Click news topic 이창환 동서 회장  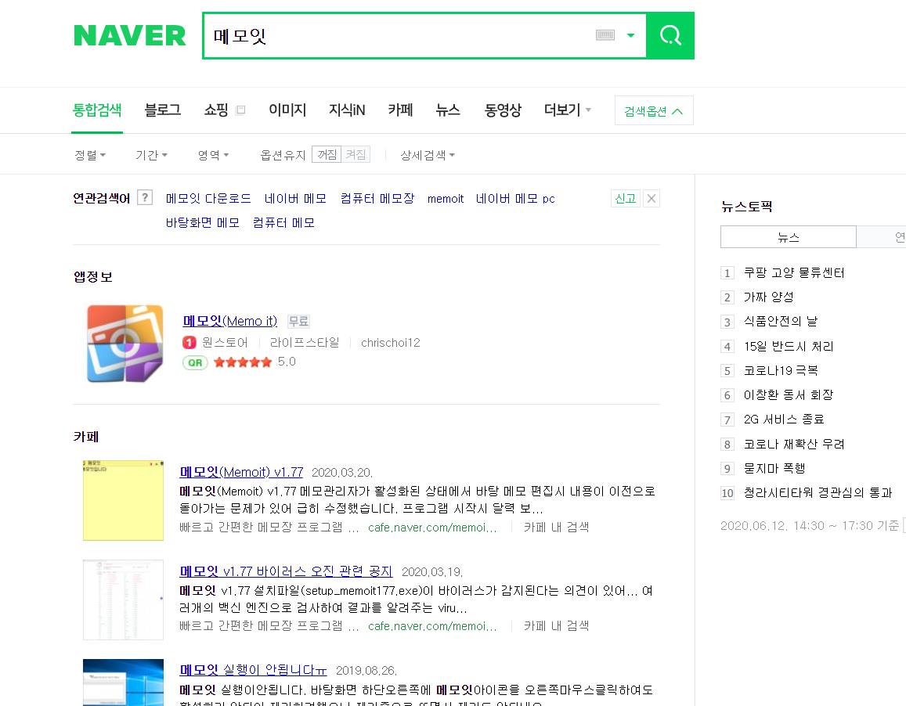[789, 394]
